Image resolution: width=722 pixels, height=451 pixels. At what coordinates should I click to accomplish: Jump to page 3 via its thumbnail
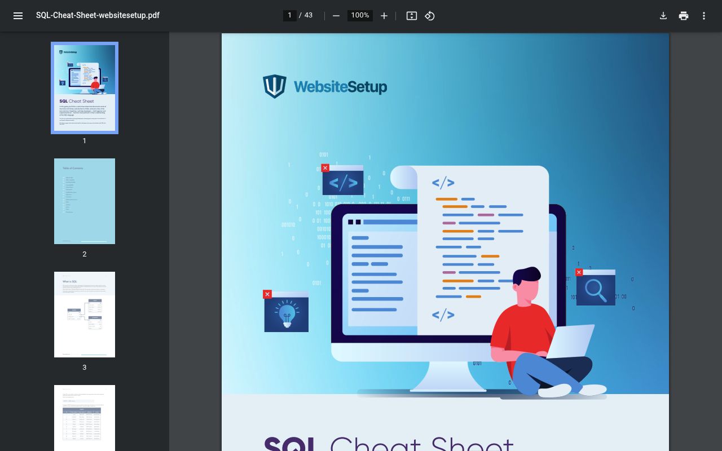[x=84, y=315]
